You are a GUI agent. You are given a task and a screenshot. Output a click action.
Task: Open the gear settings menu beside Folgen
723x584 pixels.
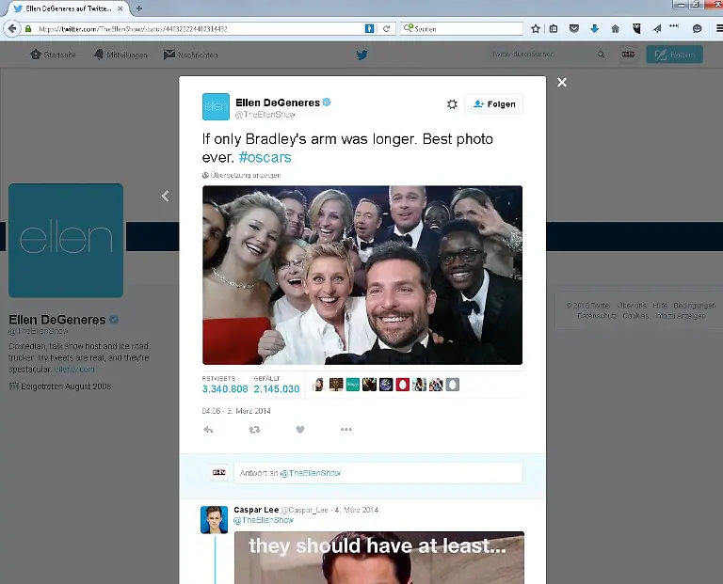(x=452, y=104)
